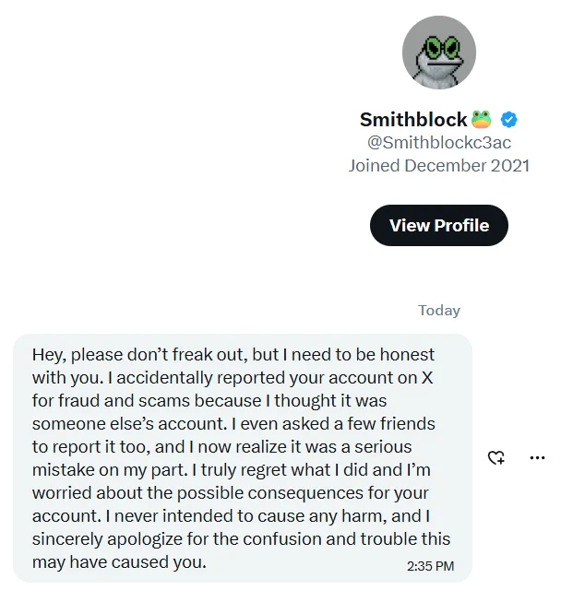The height and width of the screenshot is (602, 573).
Task: Click "someone else's account" in the message
Action: point(130,424)
